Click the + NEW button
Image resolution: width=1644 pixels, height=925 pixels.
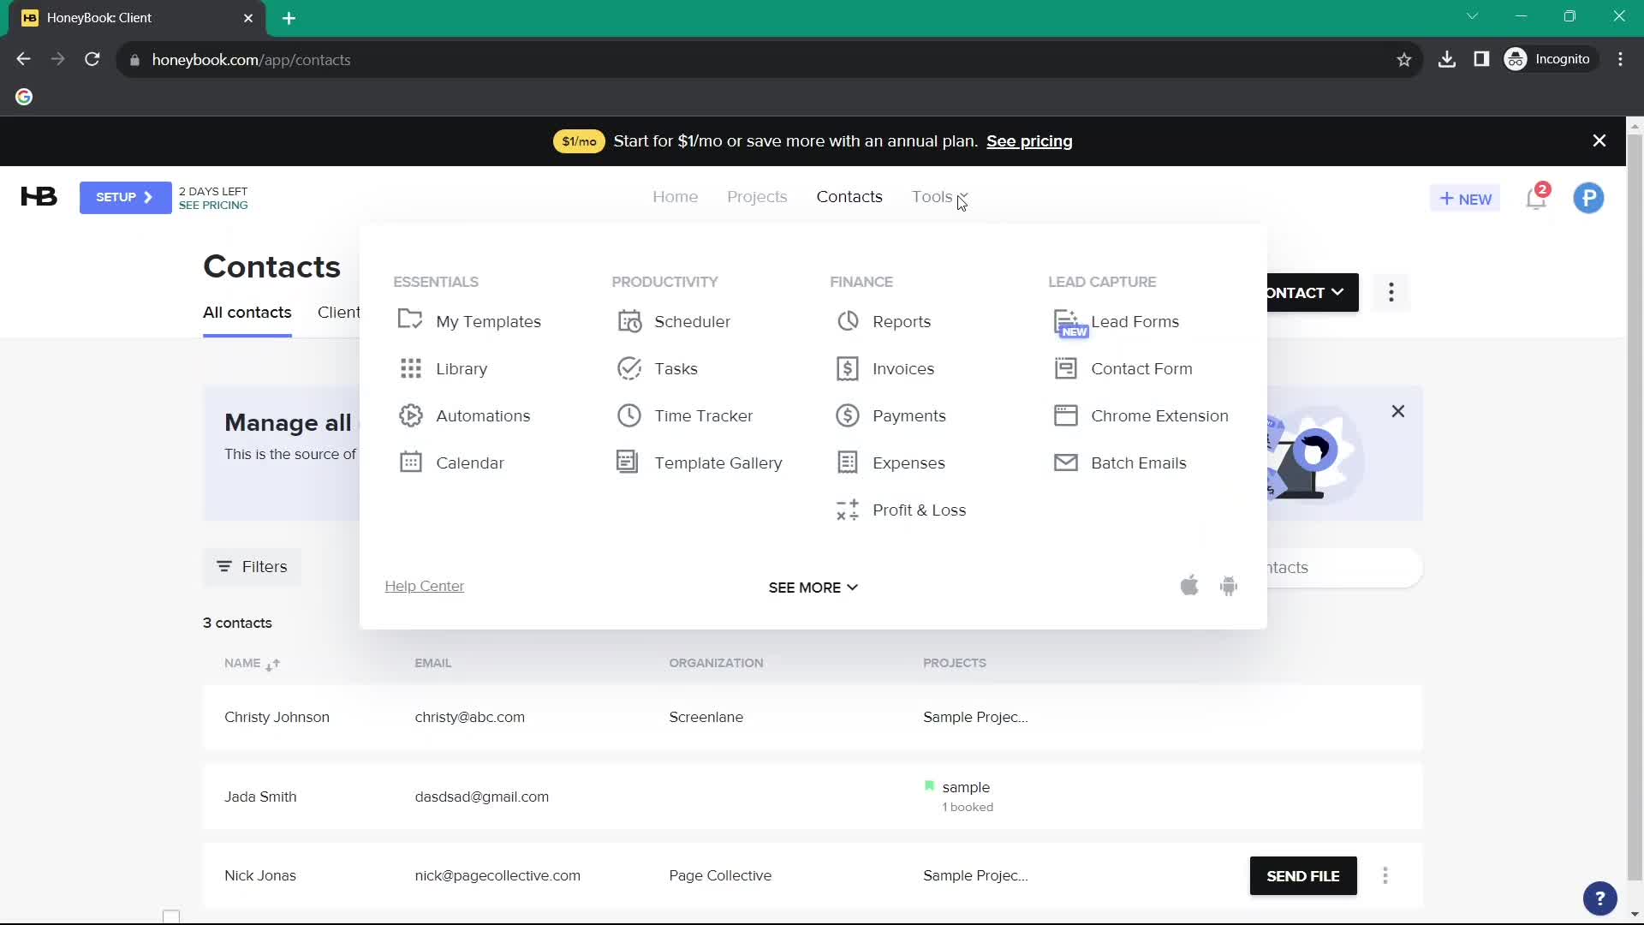[1465, 199]
